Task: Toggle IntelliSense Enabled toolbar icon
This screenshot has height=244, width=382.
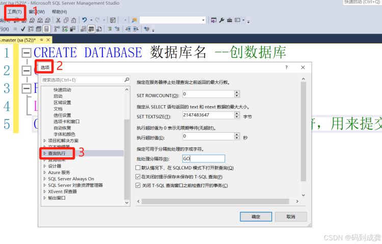Action: (46, 29)
